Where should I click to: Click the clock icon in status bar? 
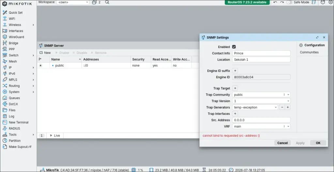(x=231, y=170)
